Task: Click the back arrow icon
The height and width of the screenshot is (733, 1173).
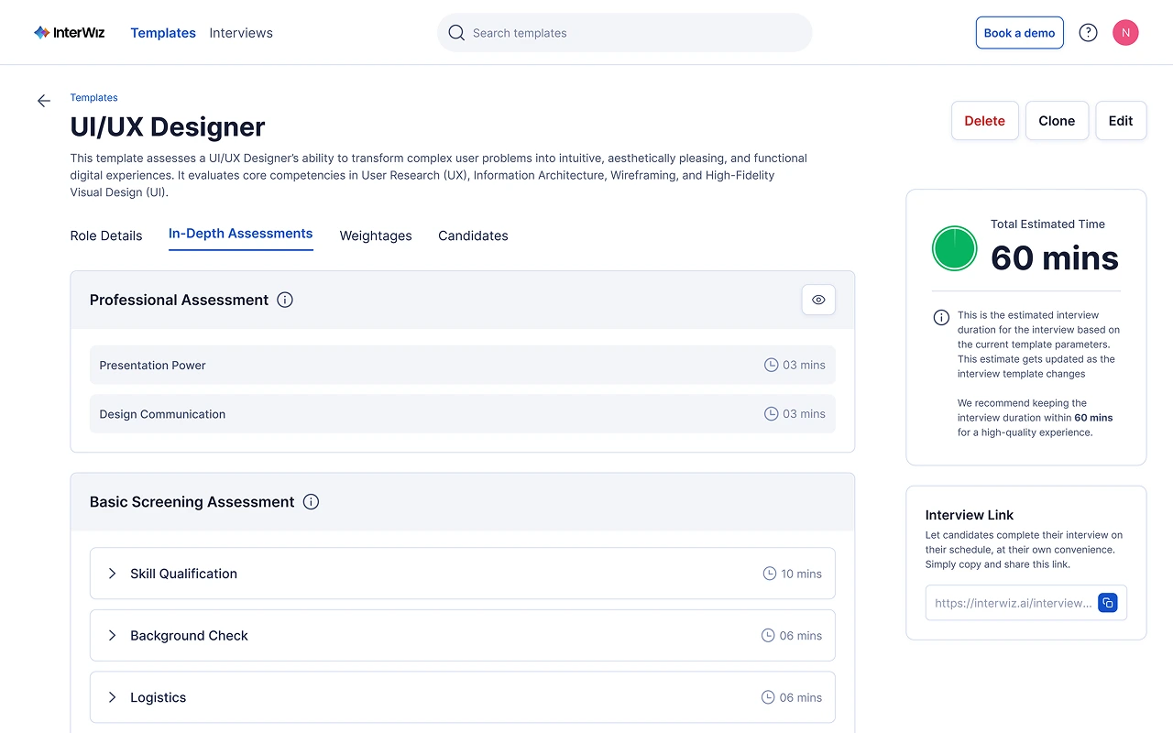Action: (44, 101)
